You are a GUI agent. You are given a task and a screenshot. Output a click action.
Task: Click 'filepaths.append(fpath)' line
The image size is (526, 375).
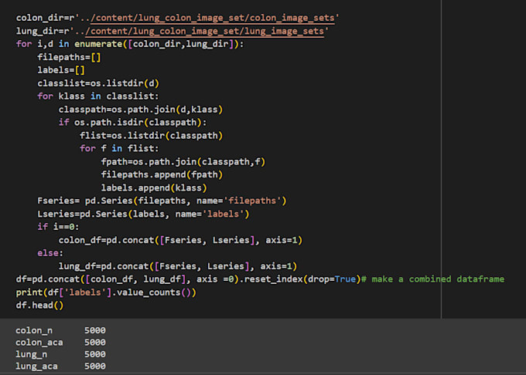pyautogui.click(x=162, y=174)
